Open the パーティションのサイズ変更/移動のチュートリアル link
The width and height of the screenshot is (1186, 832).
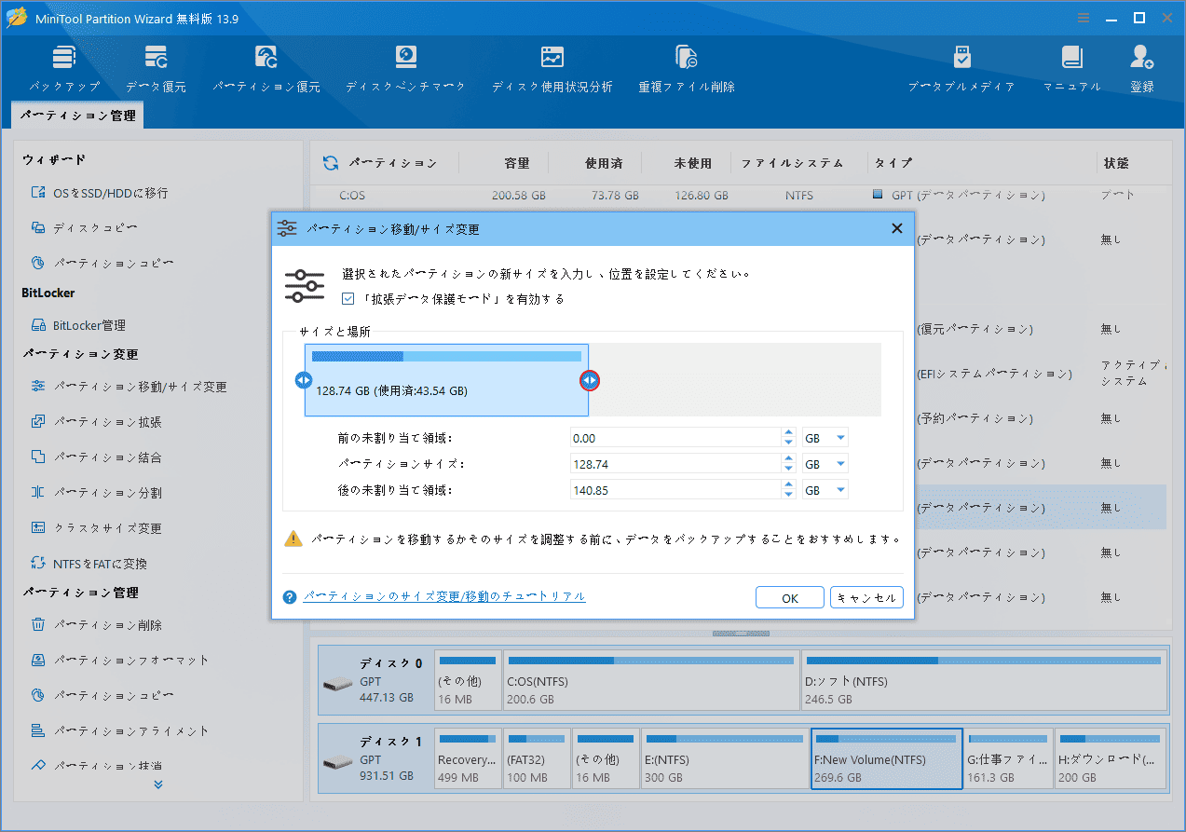[444, 596]
